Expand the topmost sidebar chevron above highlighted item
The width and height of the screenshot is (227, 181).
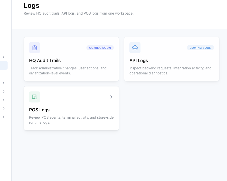point(4,57)
